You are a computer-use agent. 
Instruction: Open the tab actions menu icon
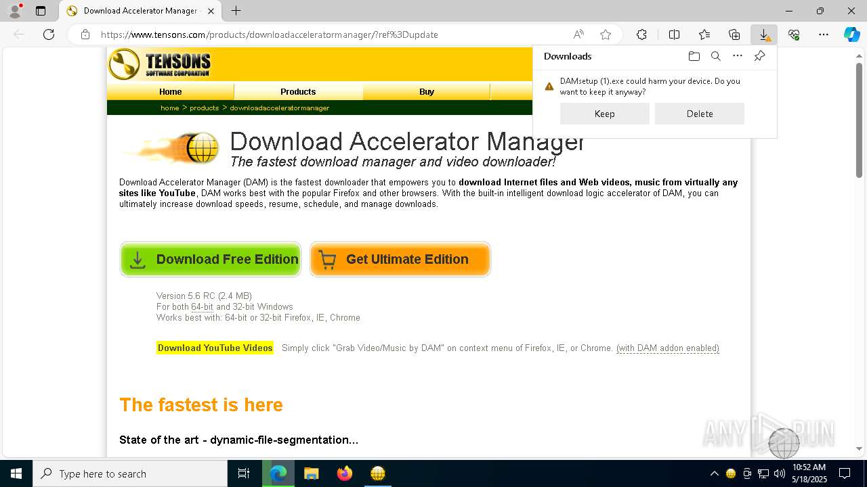(41, 11)
